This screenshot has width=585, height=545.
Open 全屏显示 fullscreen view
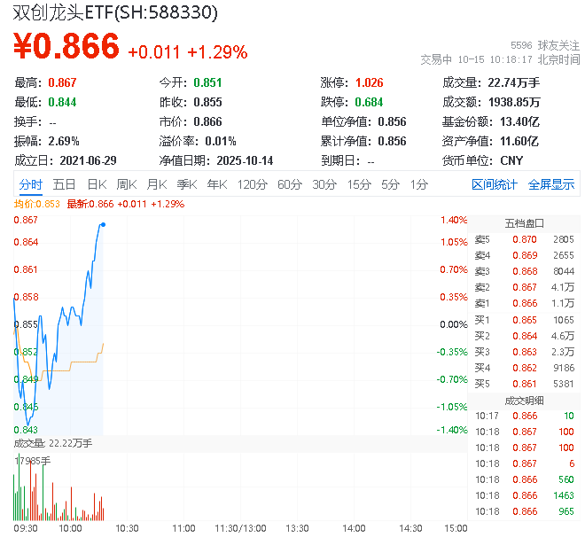point(551,184)
